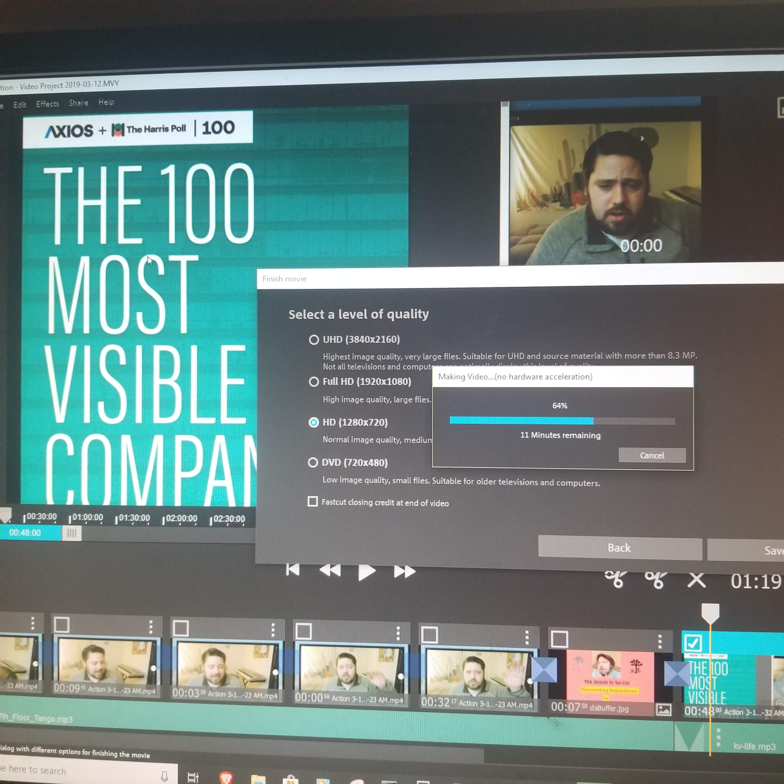This screenshot has height=784, width=784.
Task: Open the Effects menu
Action: (48, 104)
